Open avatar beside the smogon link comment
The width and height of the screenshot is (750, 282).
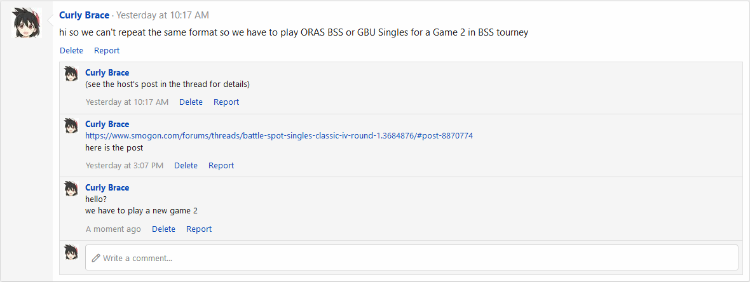pyautogui.click(x=71, y=126)
